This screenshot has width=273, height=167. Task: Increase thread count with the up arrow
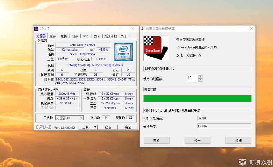(201, 77)
